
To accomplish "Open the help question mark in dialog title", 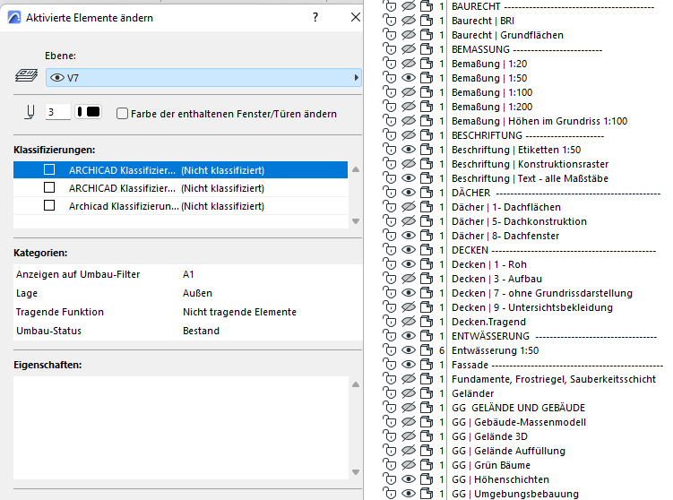I will click(315, 17).
